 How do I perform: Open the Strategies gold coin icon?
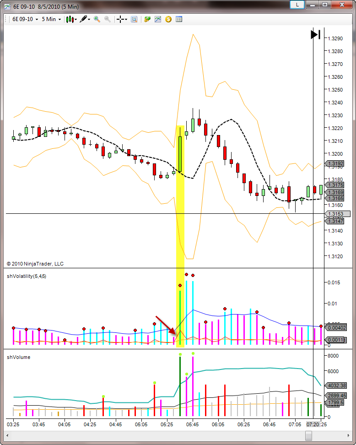(x=168, y=19)
